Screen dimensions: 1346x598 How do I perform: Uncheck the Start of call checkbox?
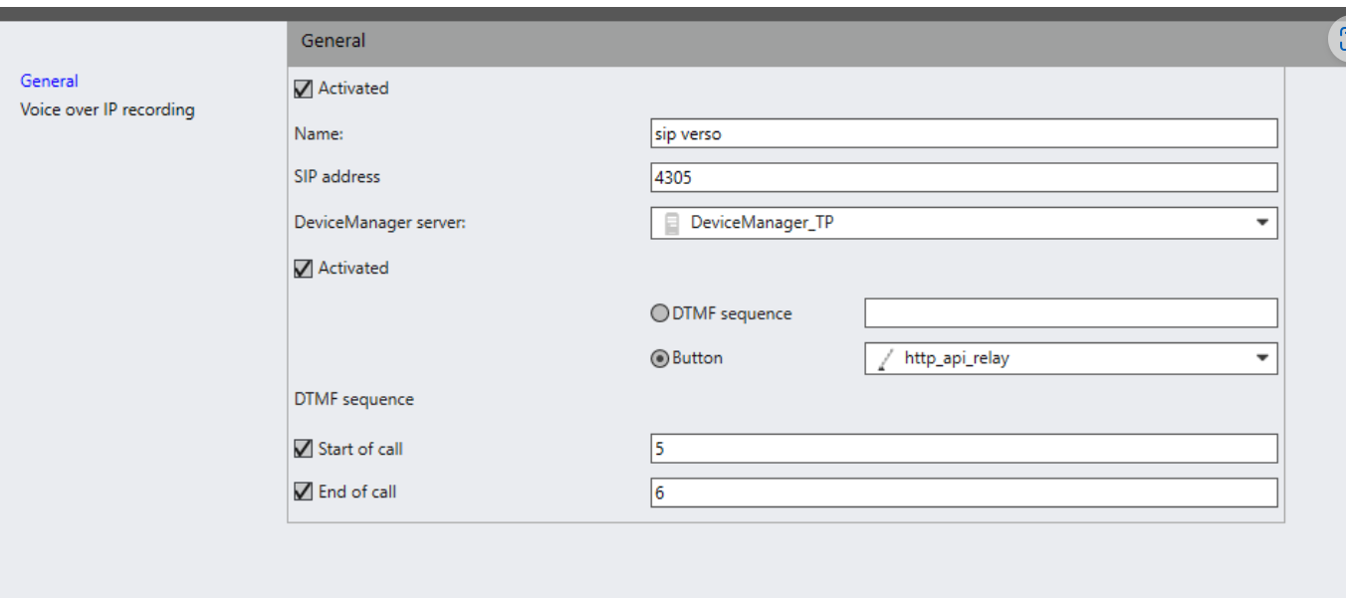pyautogui.click(x=304, y=450)
